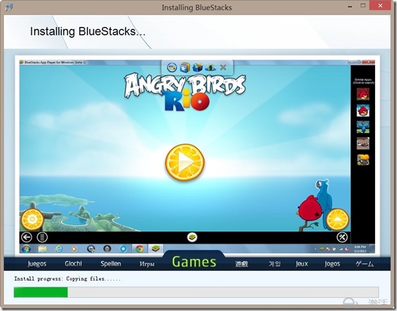Screen dimensions: 397x311
Task: Select the second Angry Birds thumbnail with the white background
Action: click(363, 111)
